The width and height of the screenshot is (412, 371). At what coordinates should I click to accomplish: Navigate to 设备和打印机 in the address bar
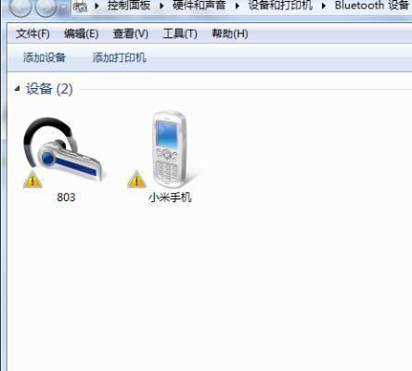[x=280, y=6]
